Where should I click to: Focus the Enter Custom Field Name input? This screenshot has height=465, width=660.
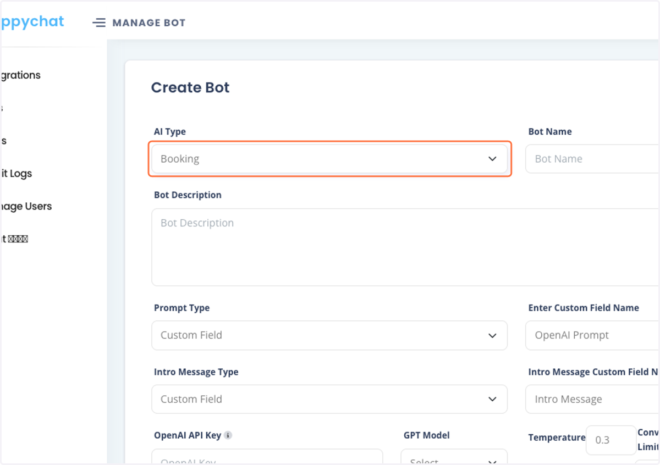592,335
